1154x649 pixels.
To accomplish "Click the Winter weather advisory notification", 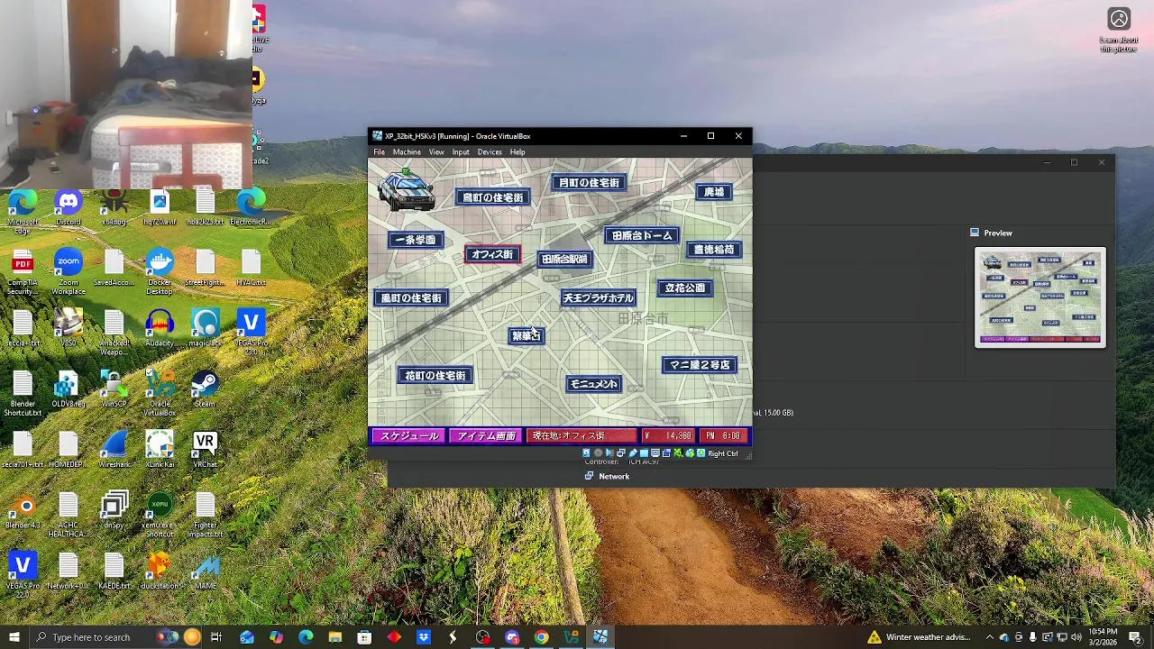I will (919, 637).
